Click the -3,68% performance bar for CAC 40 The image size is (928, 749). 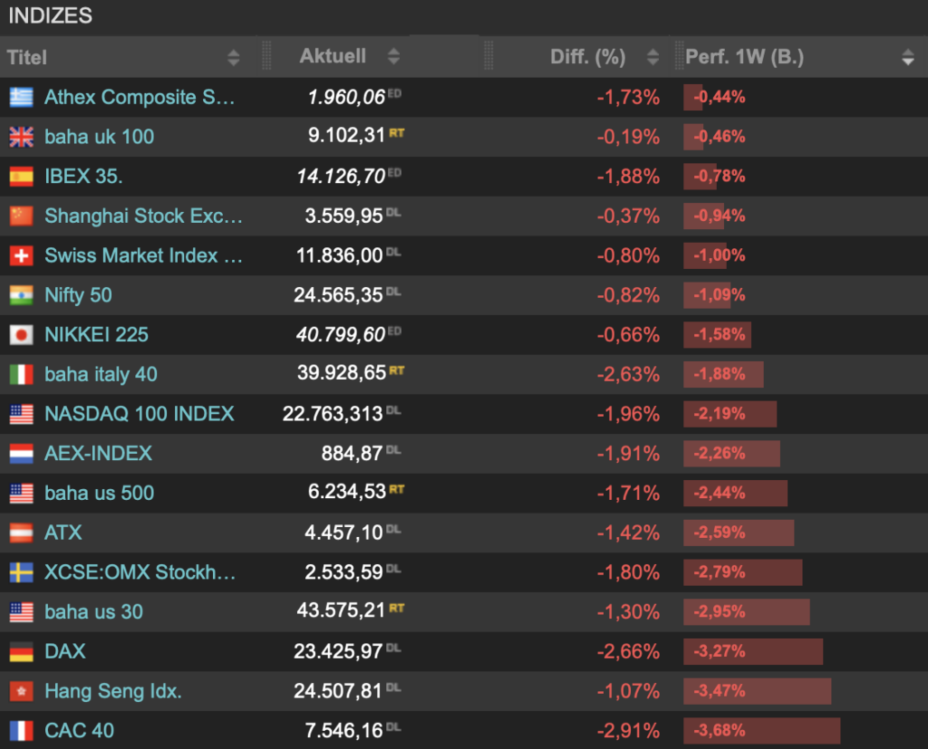coord(761,731)
